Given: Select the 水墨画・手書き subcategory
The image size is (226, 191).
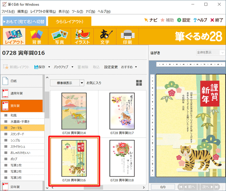Looking at the screenshot, I should 23,121.
